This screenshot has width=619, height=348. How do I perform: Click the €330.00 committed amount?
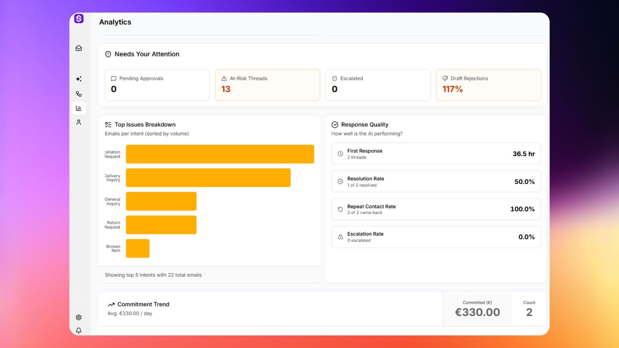[x=477, y=312]
